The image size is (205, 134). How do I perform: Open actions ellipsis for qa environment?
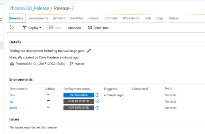49,101
